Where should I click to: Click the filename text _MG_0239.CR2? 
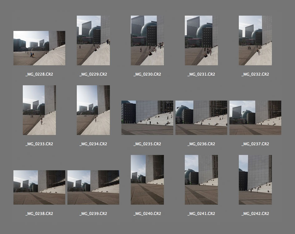pos(93,214)
